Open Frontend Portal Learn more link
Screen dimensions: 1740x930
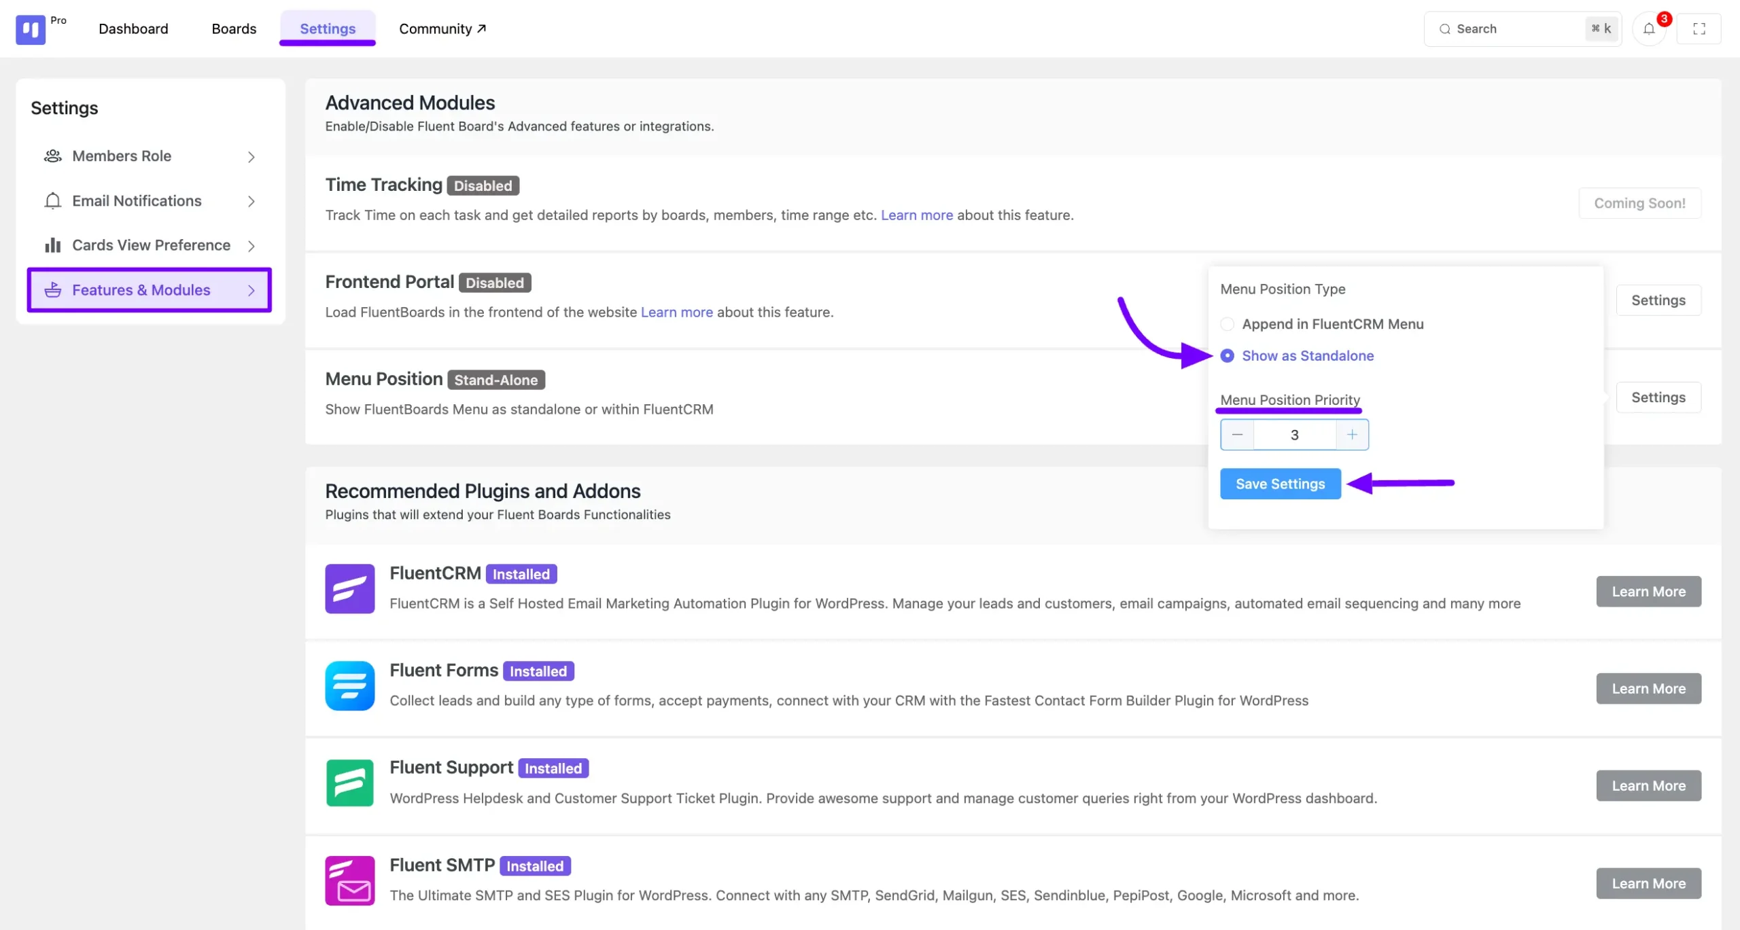[x=677, y=312]
